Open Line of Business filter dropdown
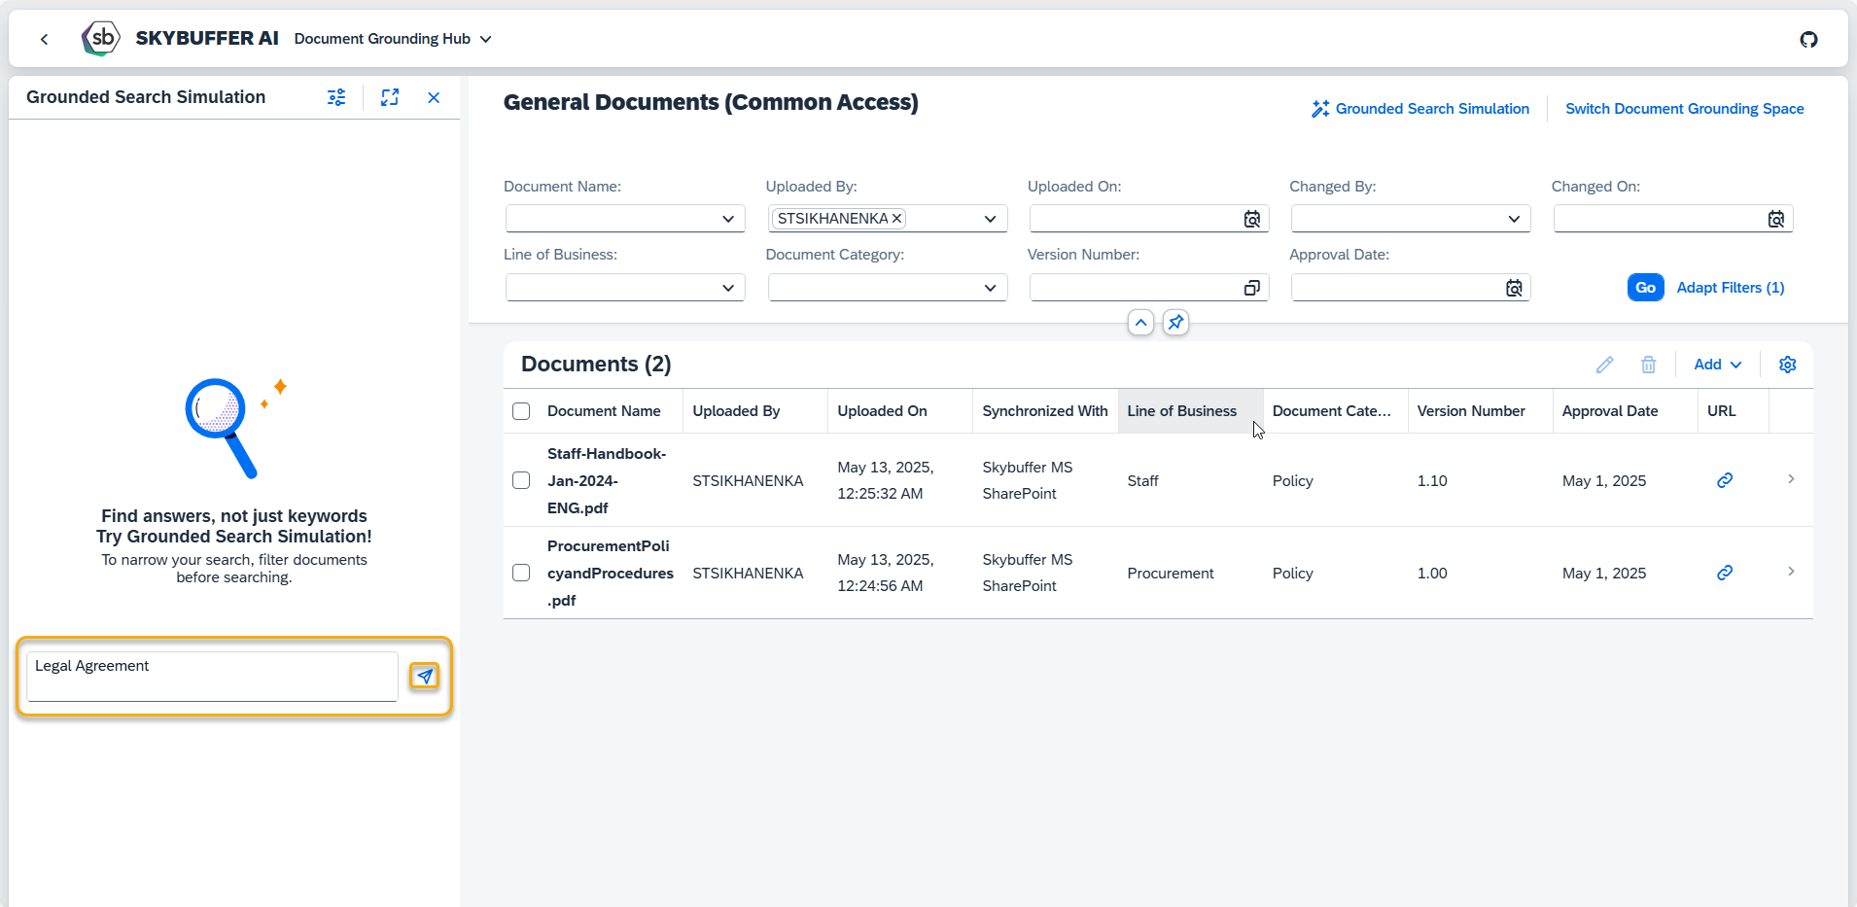This screenshot has height=907, width=1857. pos(728,288)
